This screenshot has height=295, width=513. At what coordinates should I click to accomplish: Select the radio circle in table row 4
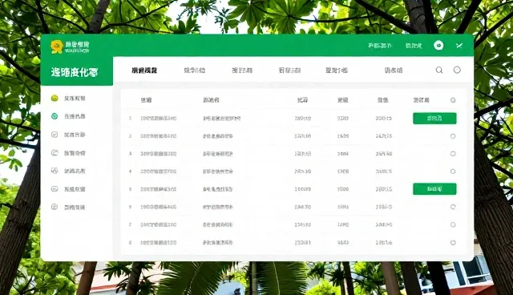453,172
